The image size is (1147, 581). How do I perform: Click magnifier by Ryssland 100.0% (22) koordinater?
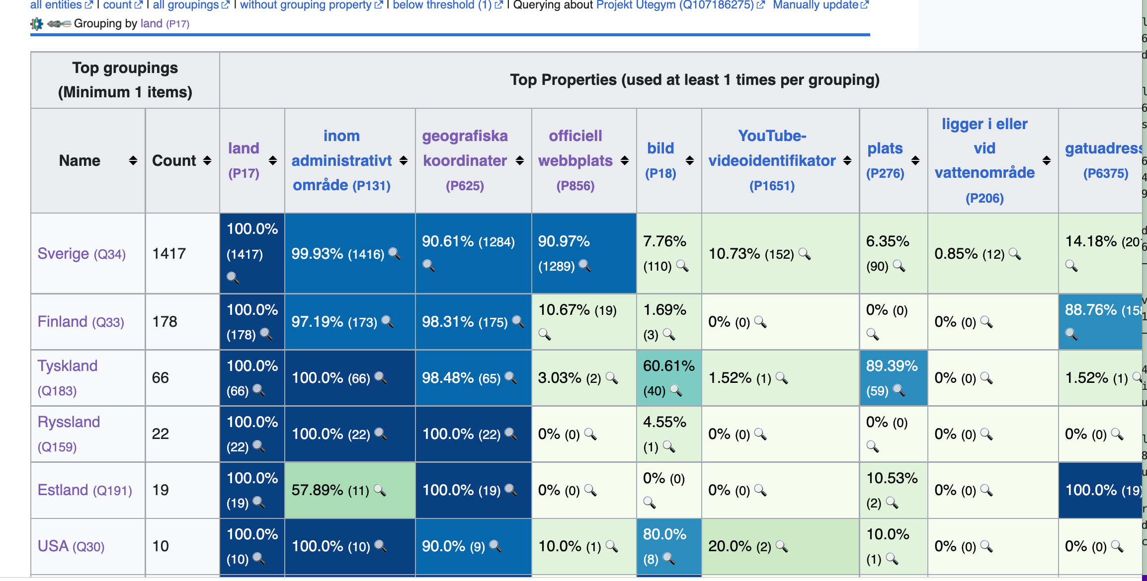click(511, 434)
